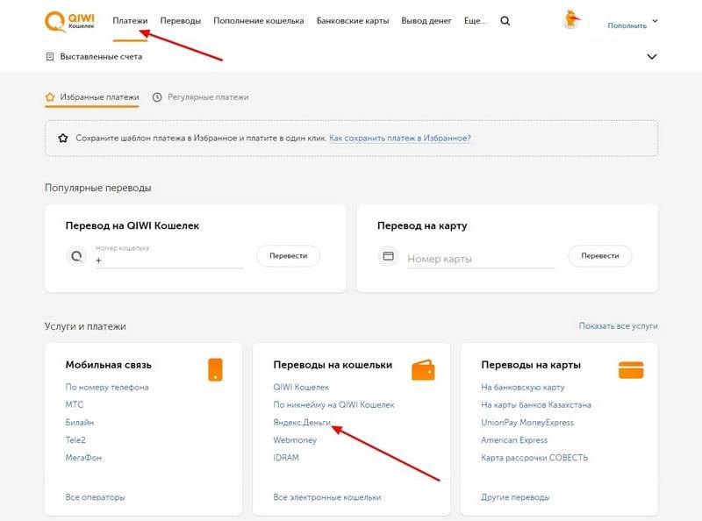Click the Переводы на кошельки heading
The image size is (702, 521).
[333, 365]
